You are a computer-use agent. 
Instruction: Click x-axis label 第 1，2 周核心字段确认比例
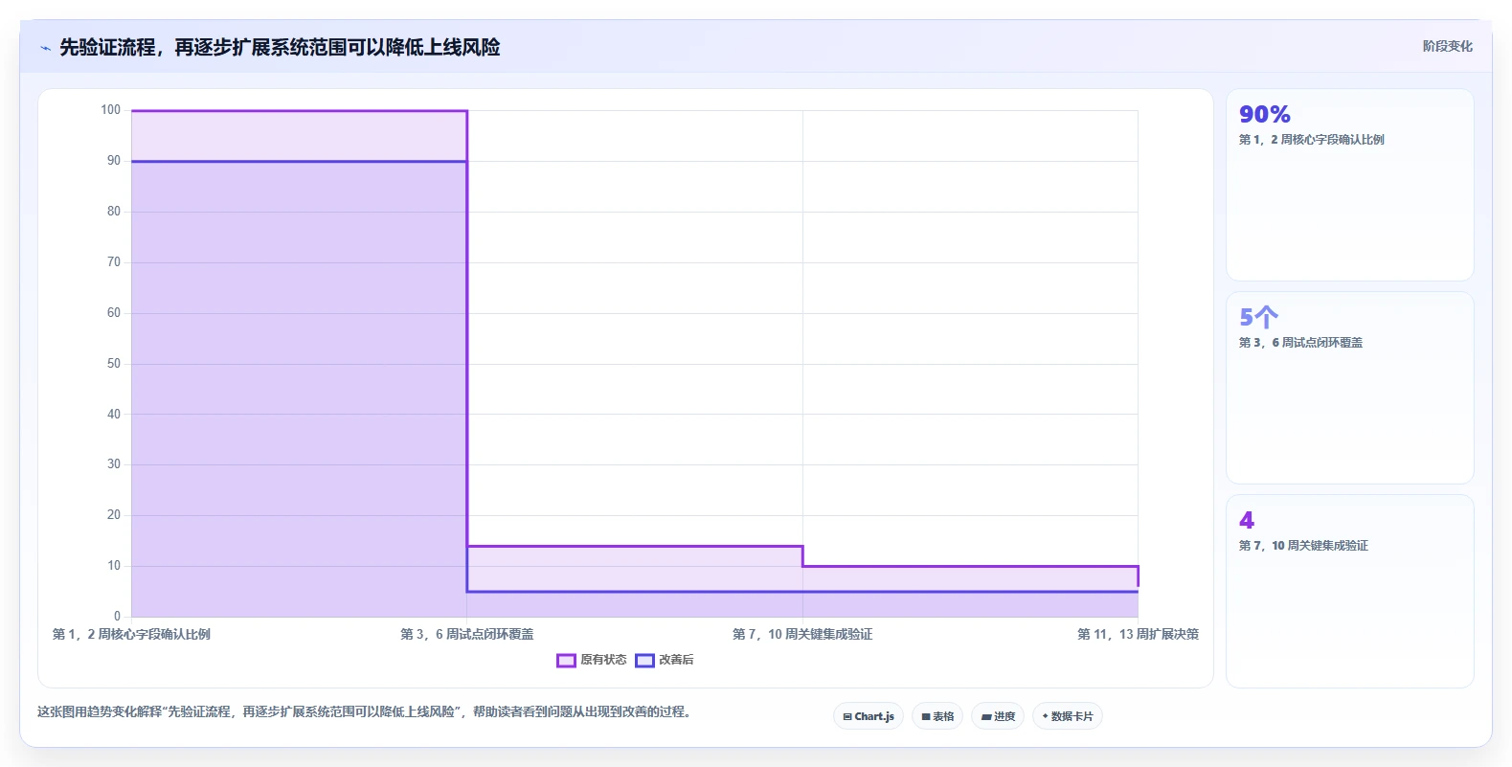click(x=131, y=634)
